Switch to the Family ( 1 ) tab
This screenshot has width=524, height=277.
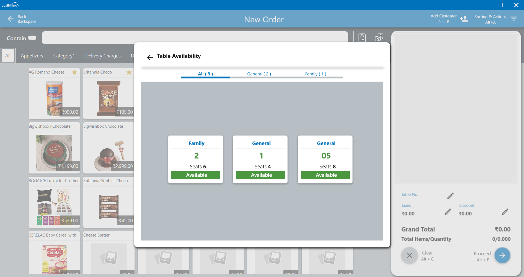tap(315, 74)
